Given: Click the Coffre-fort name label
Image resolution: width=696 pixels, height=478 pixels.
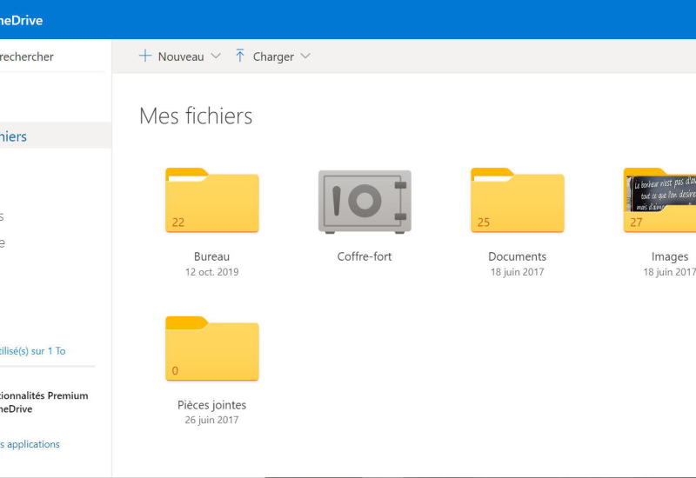Looking at the screenshot, I should [x=365, y=256].
